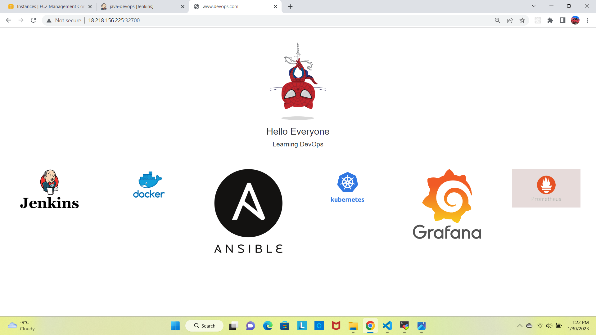Bookmark this page with star icon
The height and width of the screenshot is (335, 596).
click(x=522, y=20)
